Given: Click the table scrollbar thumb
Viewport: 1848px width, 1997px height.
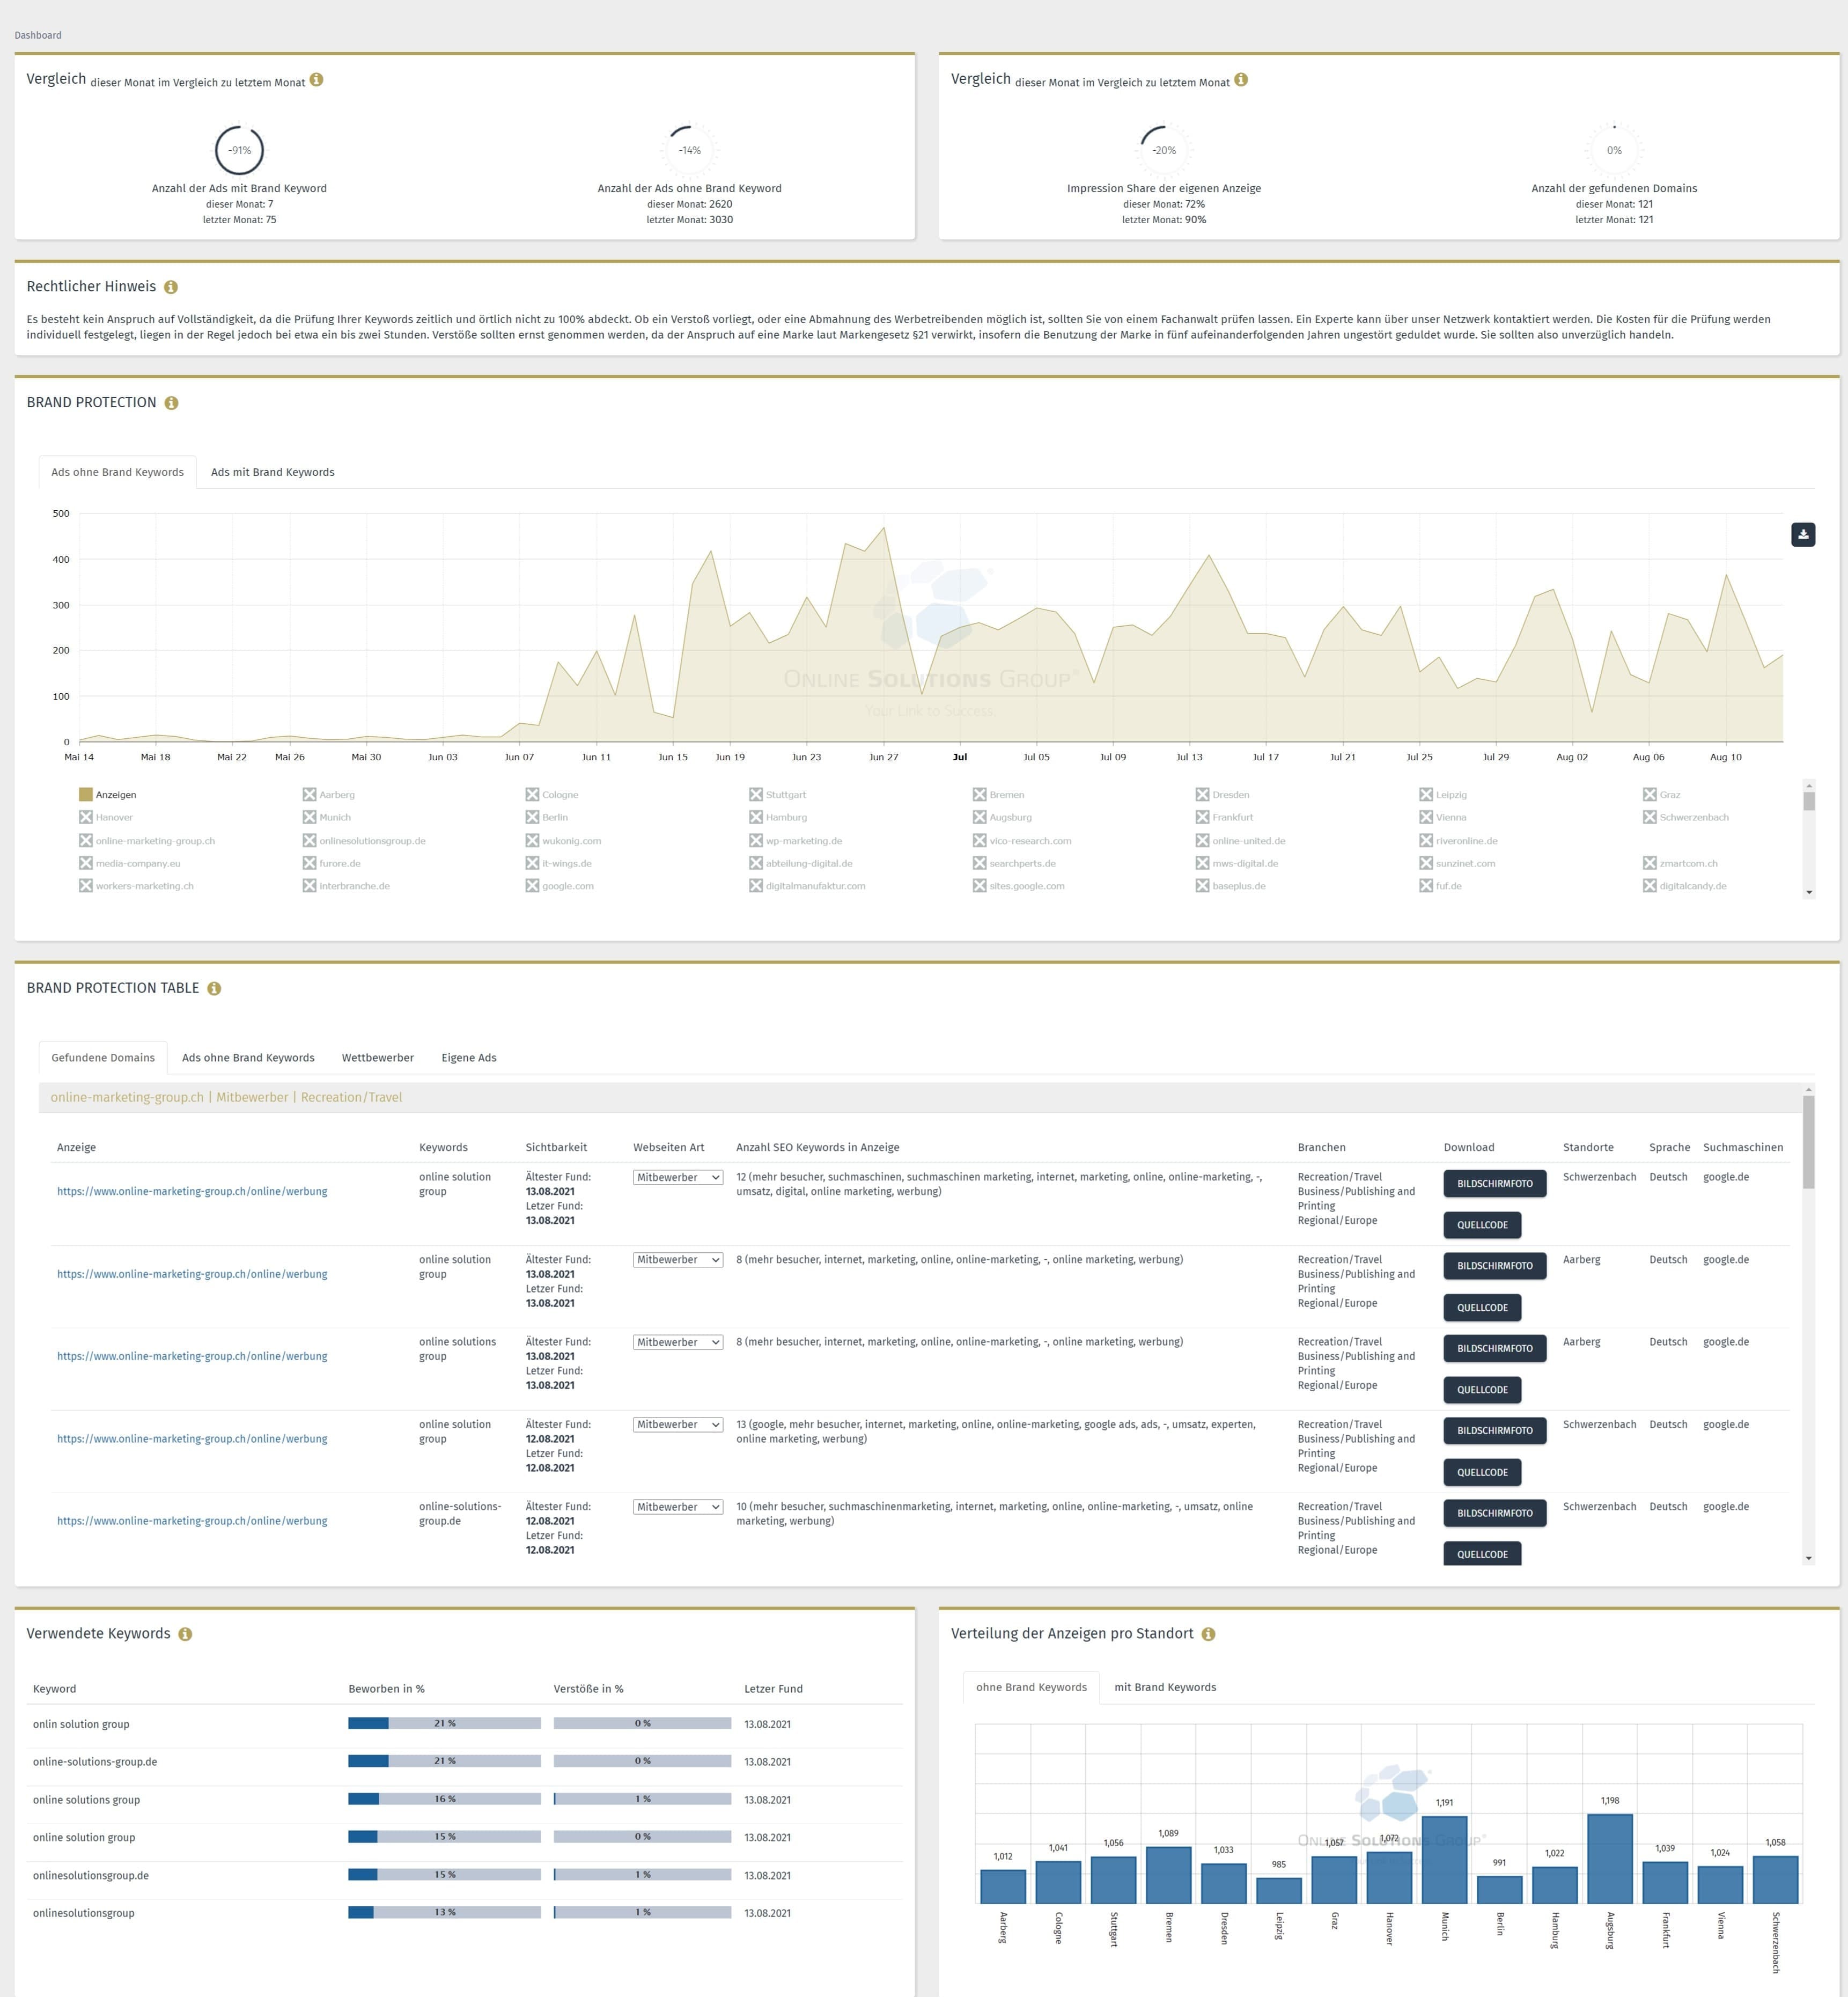Looking at the screenshot, I should pyautogui.click(x=1809, y=1142).
